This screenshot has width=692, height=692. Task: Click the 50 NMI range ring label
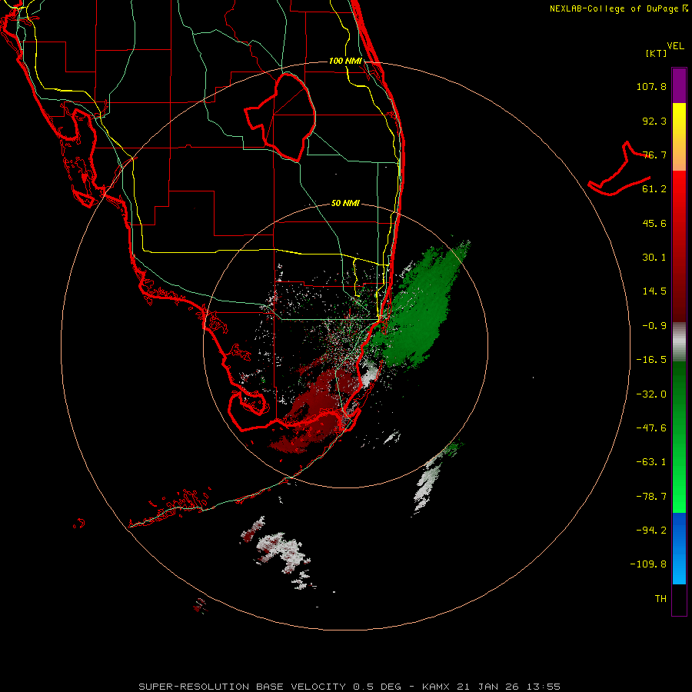pyautogui.click(x=345, y=204)
